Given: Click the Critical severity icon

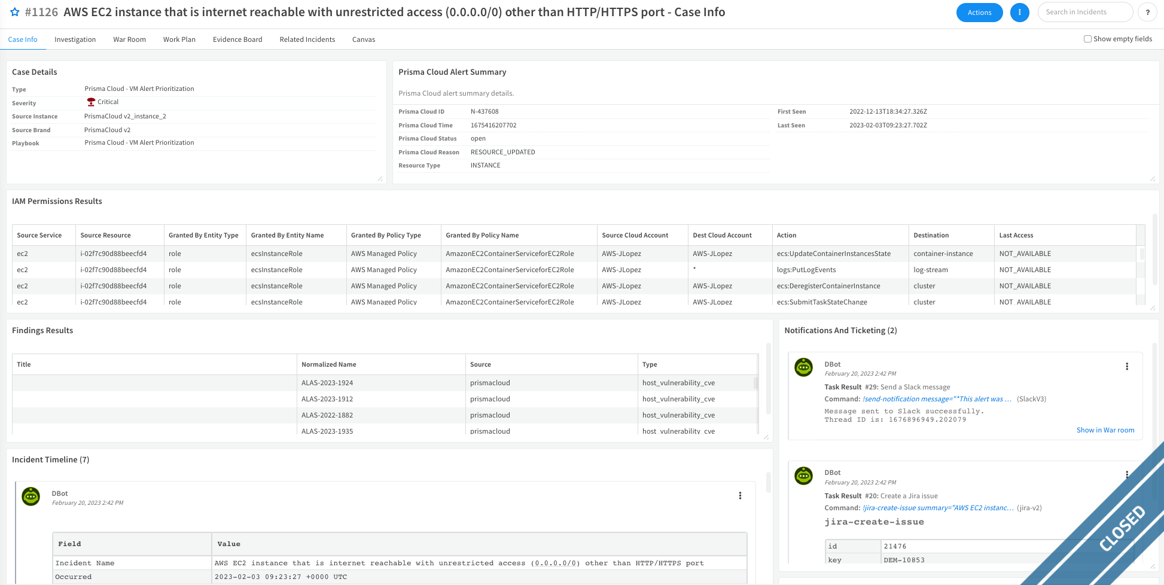Looking at the screenshot, I should 91,102.
